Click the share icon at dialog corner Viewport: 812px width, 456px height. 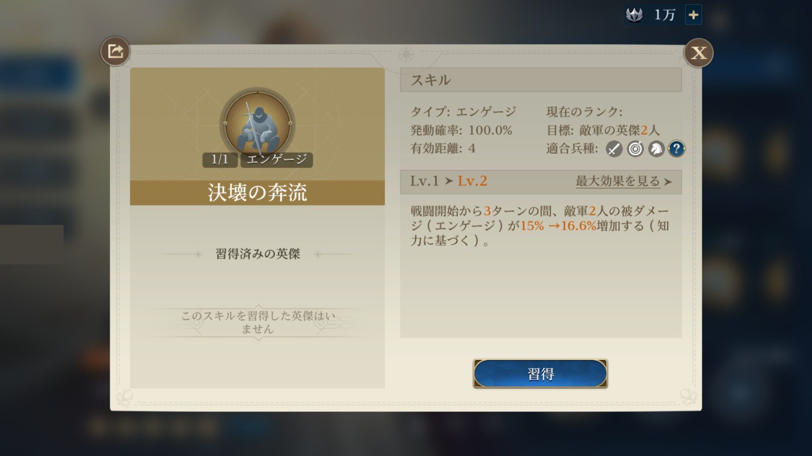115,51
